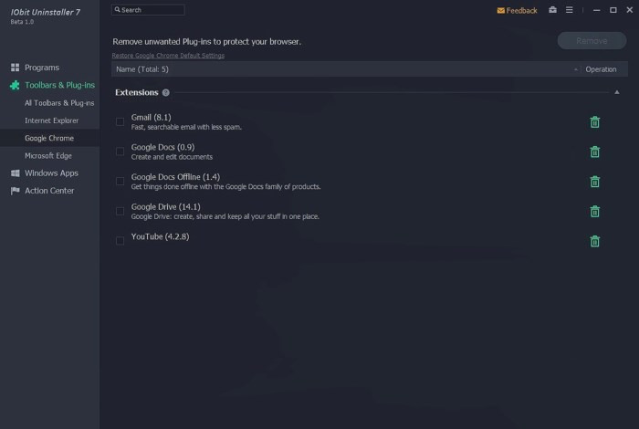Remove Google Docs Offline via its trash icon
This screenshot has height=429, width=639.
(x=594, y=182)
